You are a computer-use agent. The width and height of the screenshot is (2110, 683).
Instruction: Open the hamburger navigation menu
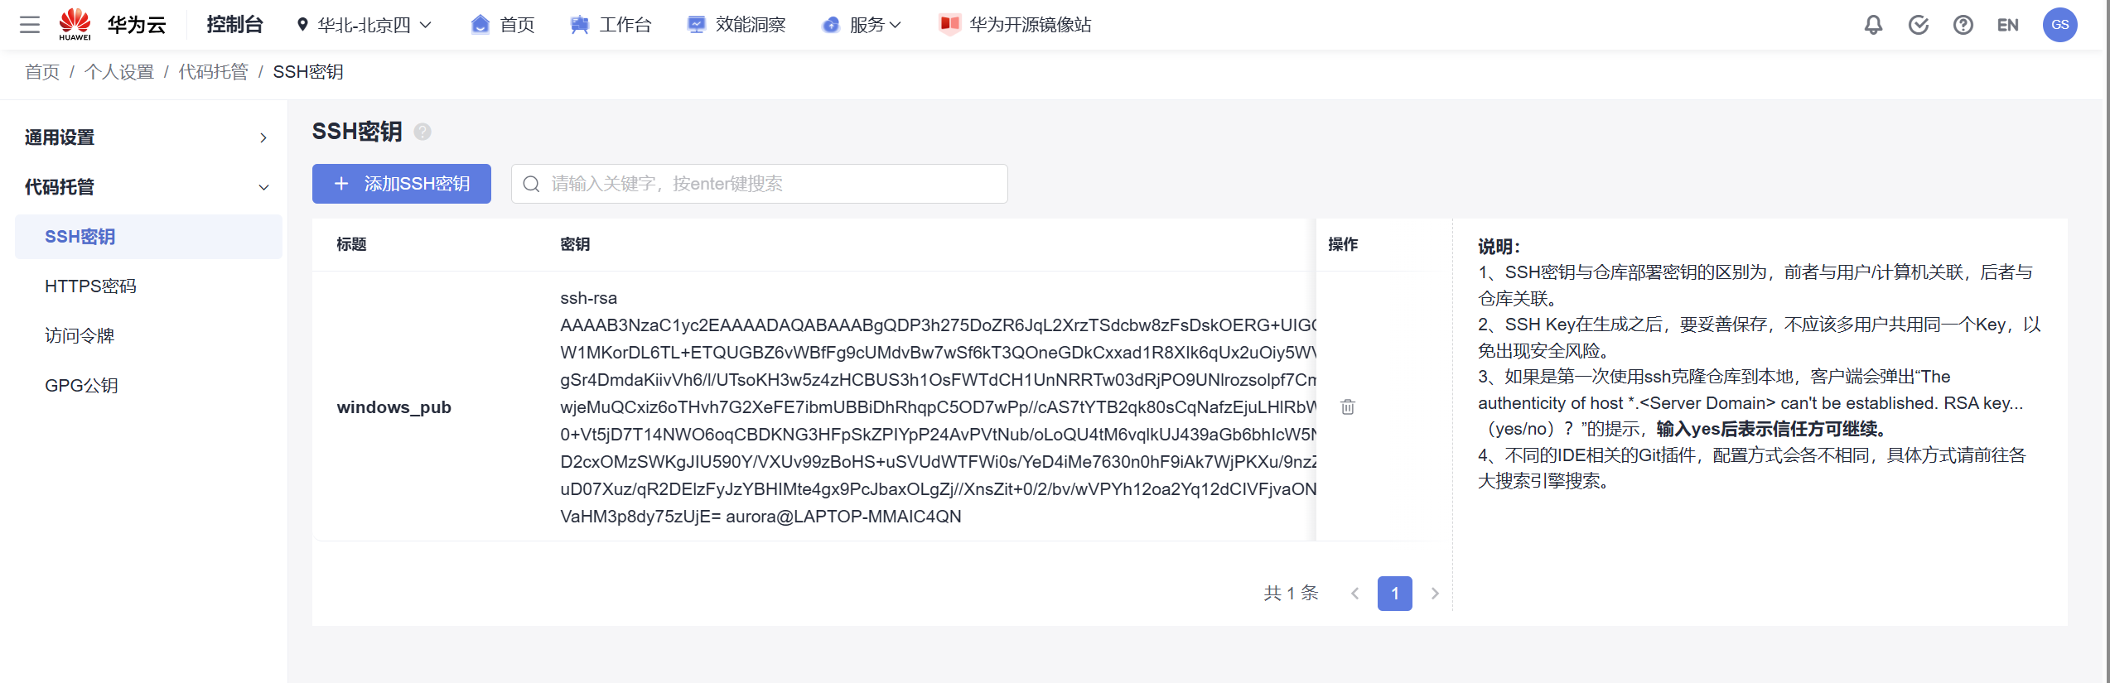(30, 25)
